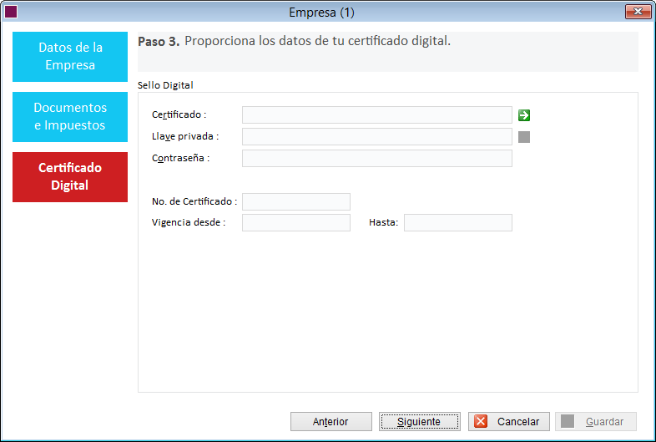Image resolution: width=656 pixels, height=442 pixels.
Task: Click the Paso 3 instruction heading
Action: [294, 41]
